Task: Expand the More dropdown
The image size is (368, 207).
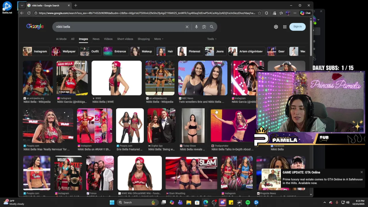Action: 159,39
